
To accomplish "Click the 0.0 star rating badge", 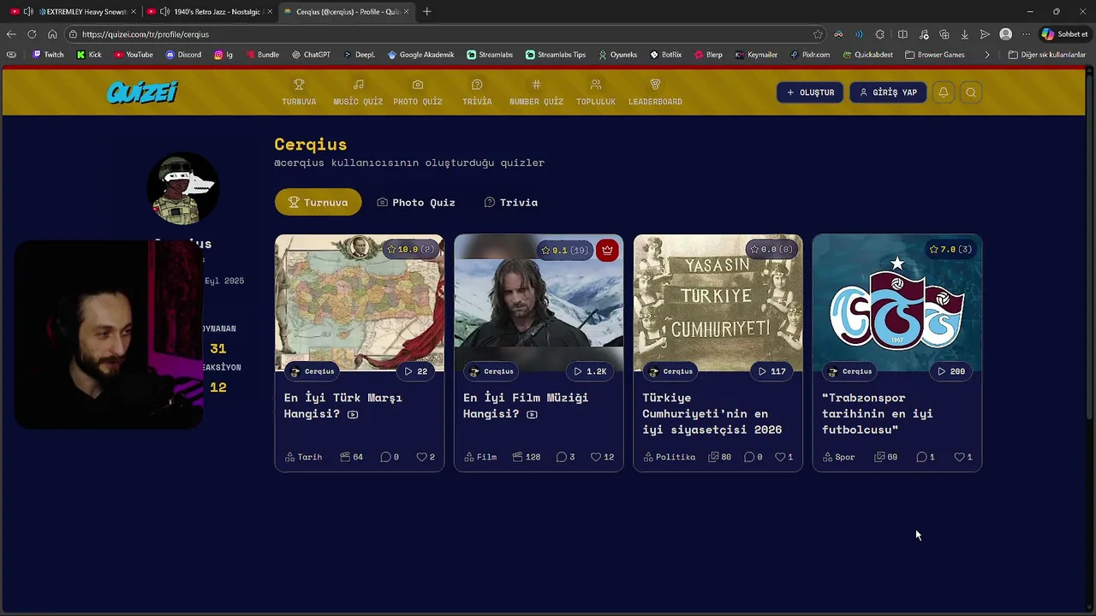I will click(771, 250).
